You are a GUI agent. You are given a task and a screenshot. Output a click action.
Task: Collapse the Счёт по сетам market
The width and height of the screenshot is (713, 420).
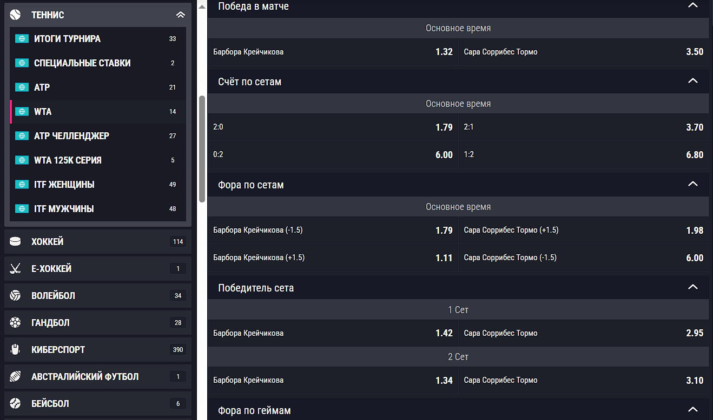click(692, 81)
